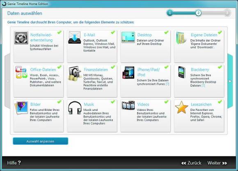
Task: Click the Eigene Dateien folder icon
Action: [181, 38]
